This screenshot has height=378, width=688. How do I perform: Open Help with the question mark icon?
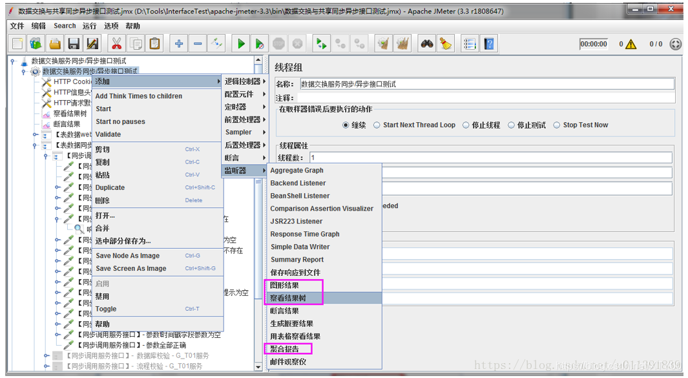488,43
